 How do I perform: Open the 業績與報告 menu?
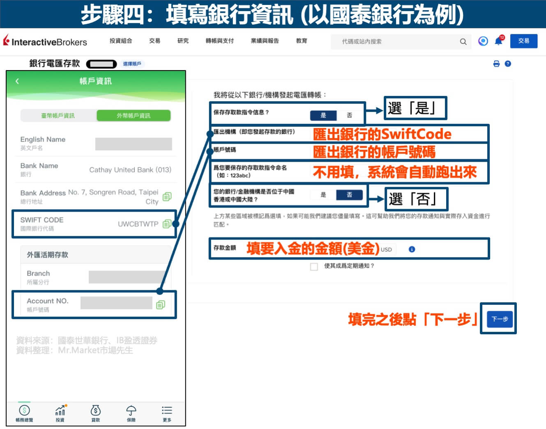click(265, 41)
